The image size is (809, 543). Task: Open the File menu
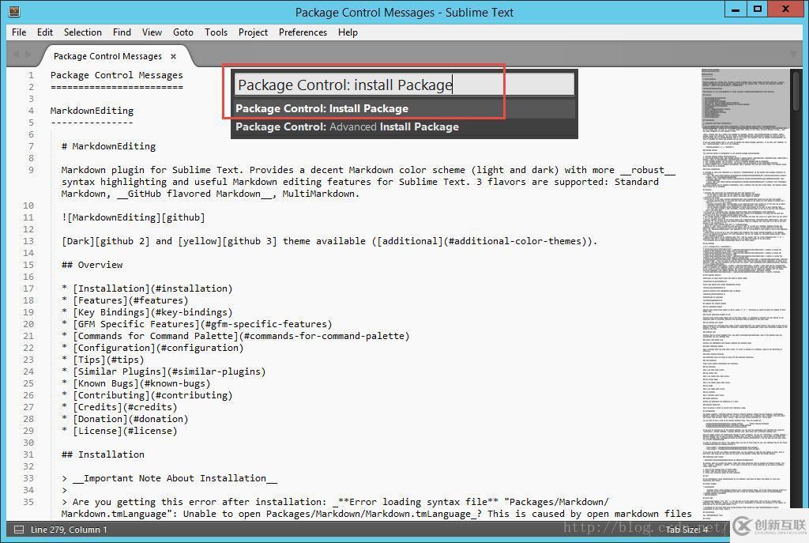[x=19, y=32]
